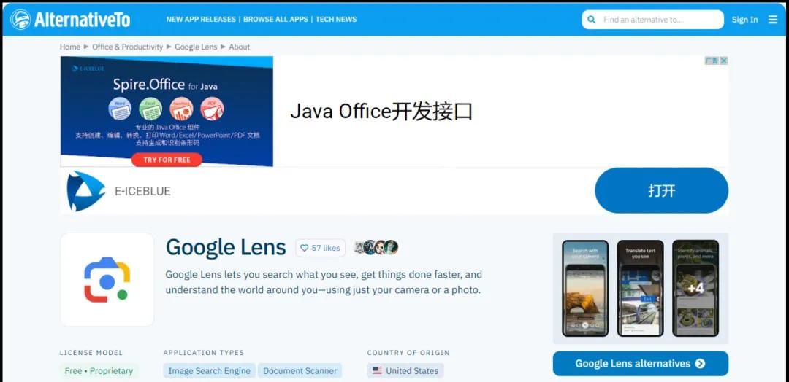This screenshot has width=789, height=382.
Task: Open Office & Productivity breadcrumb
Action: (x=127, y=47)
